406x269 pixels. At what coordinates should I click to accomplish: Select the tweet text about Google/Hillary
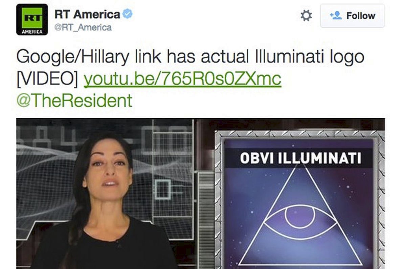tap(190, 68)
